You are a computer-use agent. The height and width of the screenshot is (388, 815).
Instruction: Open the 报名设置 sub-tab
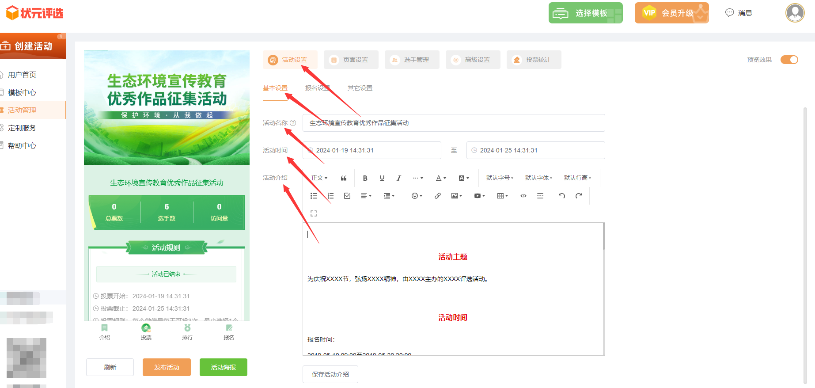(x=317, y=88)
